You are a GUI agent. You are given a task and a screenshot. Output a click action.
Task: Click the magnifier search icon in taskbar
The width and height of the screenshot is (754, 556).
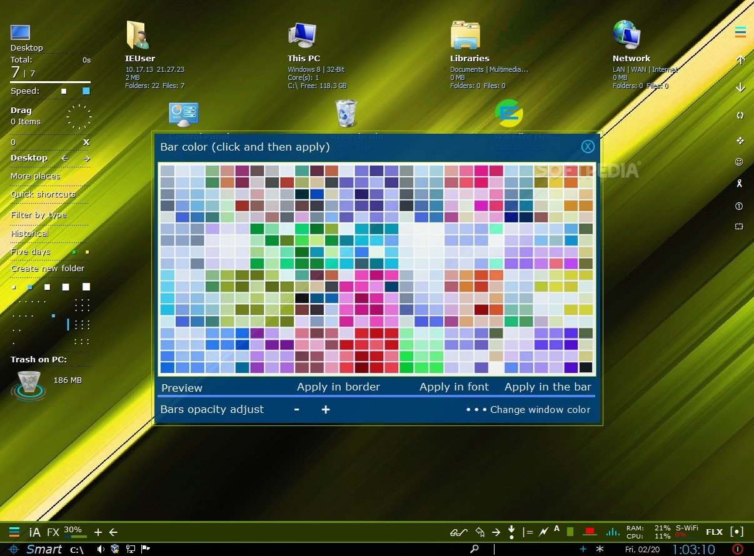[475, 549]
